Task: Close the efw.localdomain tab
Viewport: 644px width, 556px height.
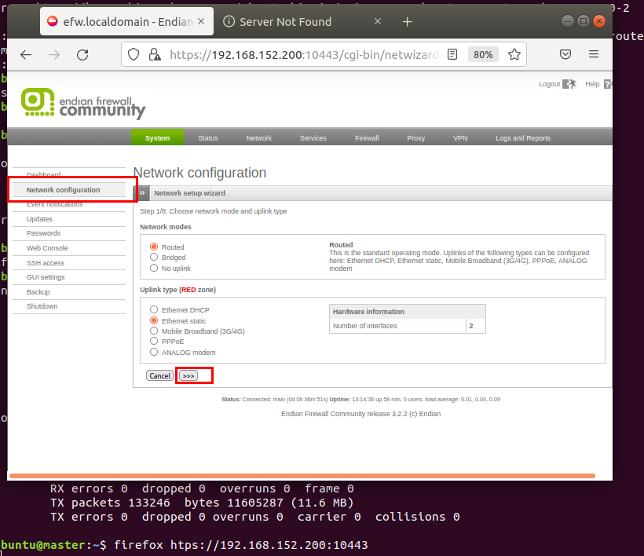Action: click(x=201, y=21)
